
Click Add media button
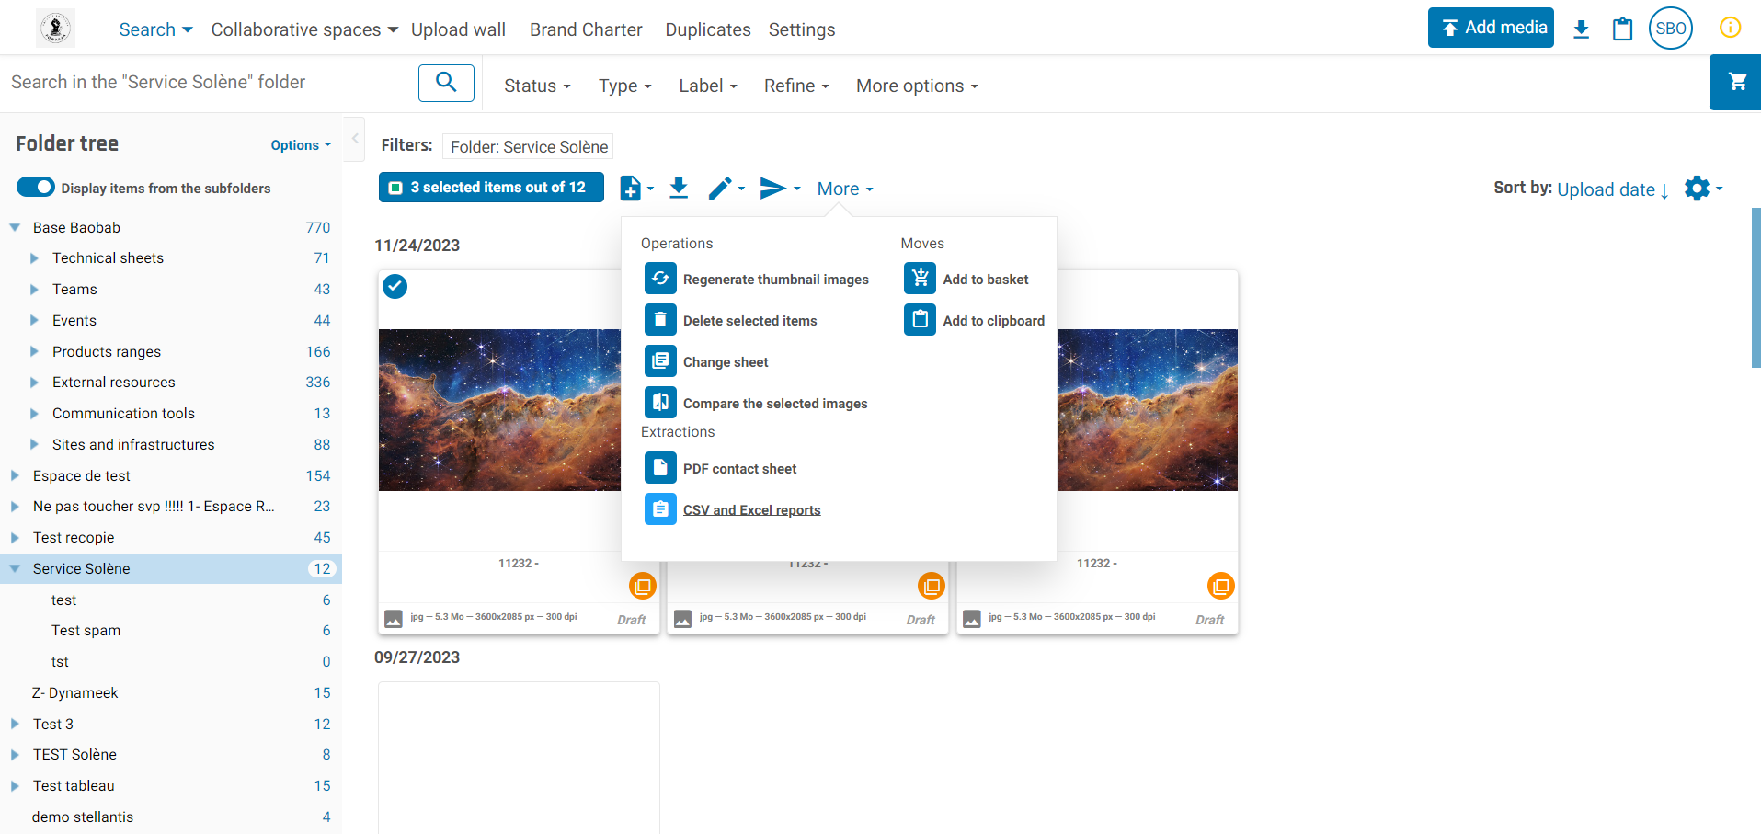click(x=1491, y=28)
